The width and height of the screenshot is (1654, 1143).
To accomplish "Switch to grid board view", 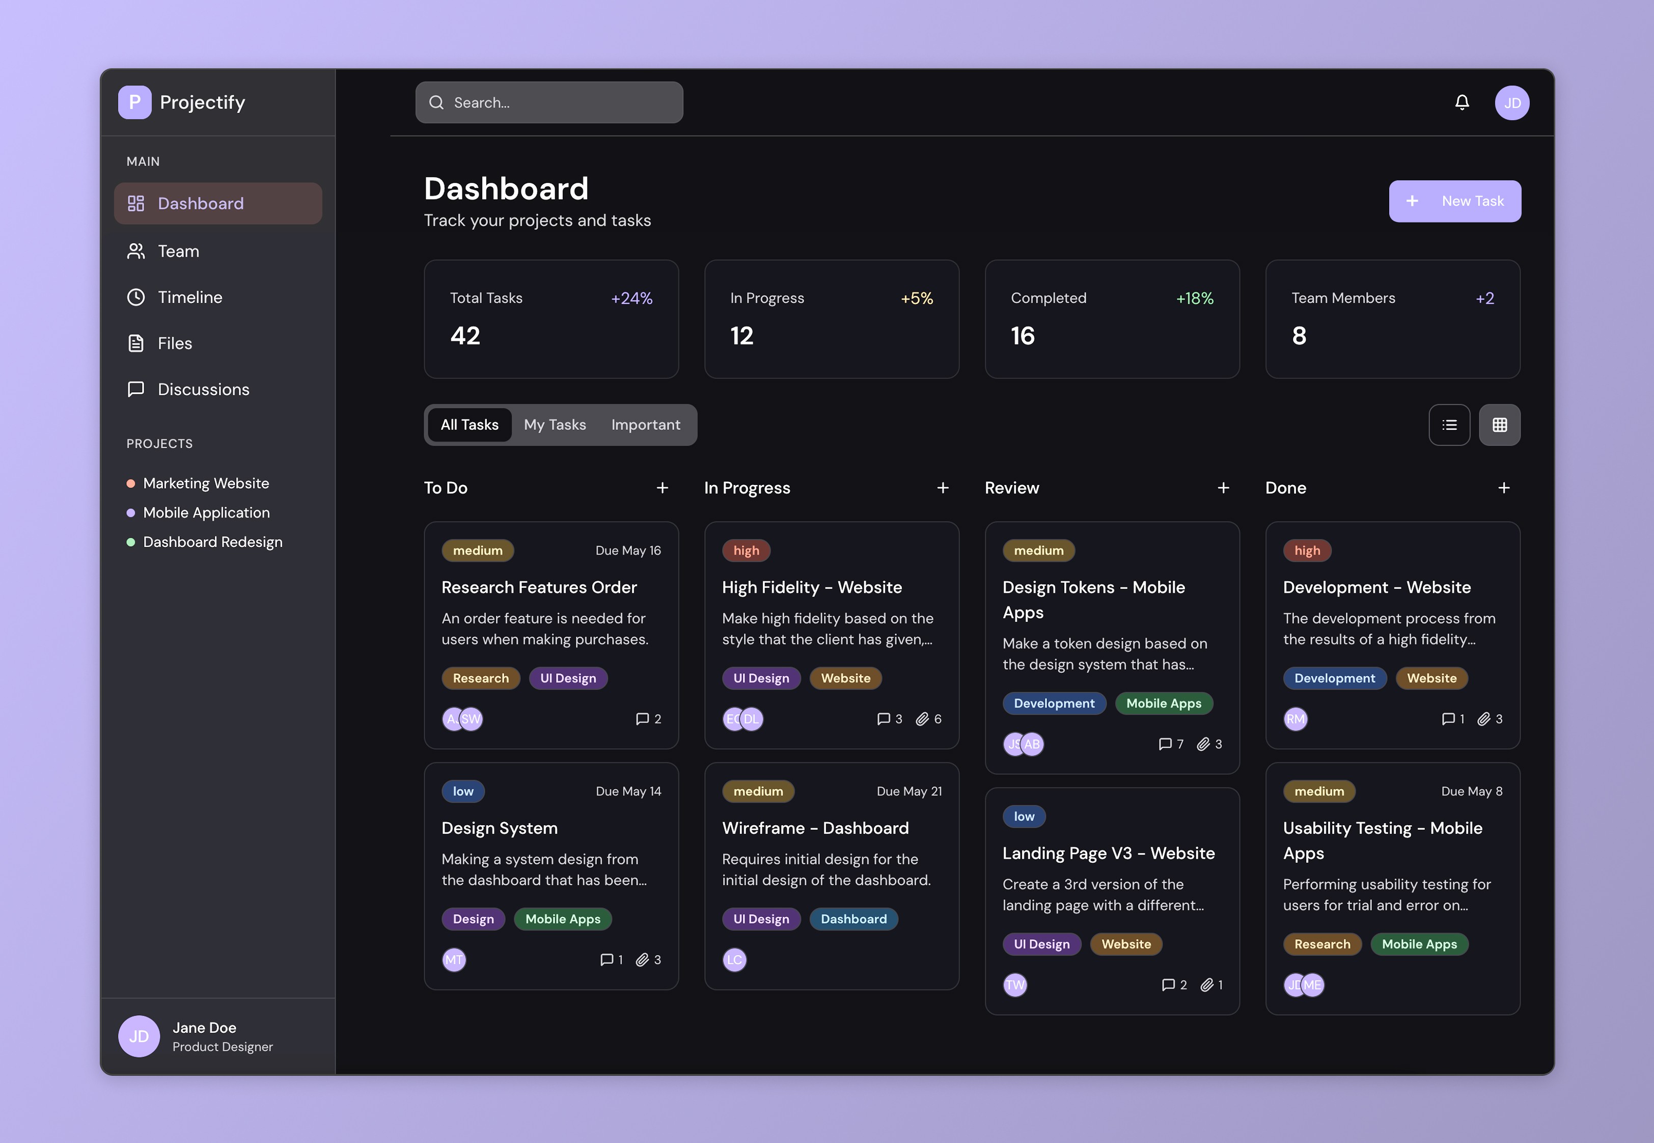I will (1499, 425).
